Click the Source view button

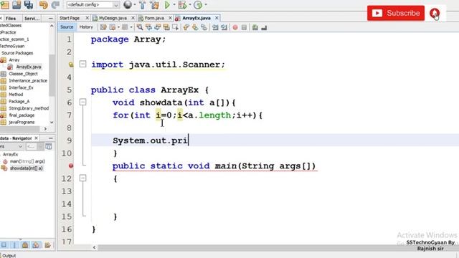click(67, 27)
